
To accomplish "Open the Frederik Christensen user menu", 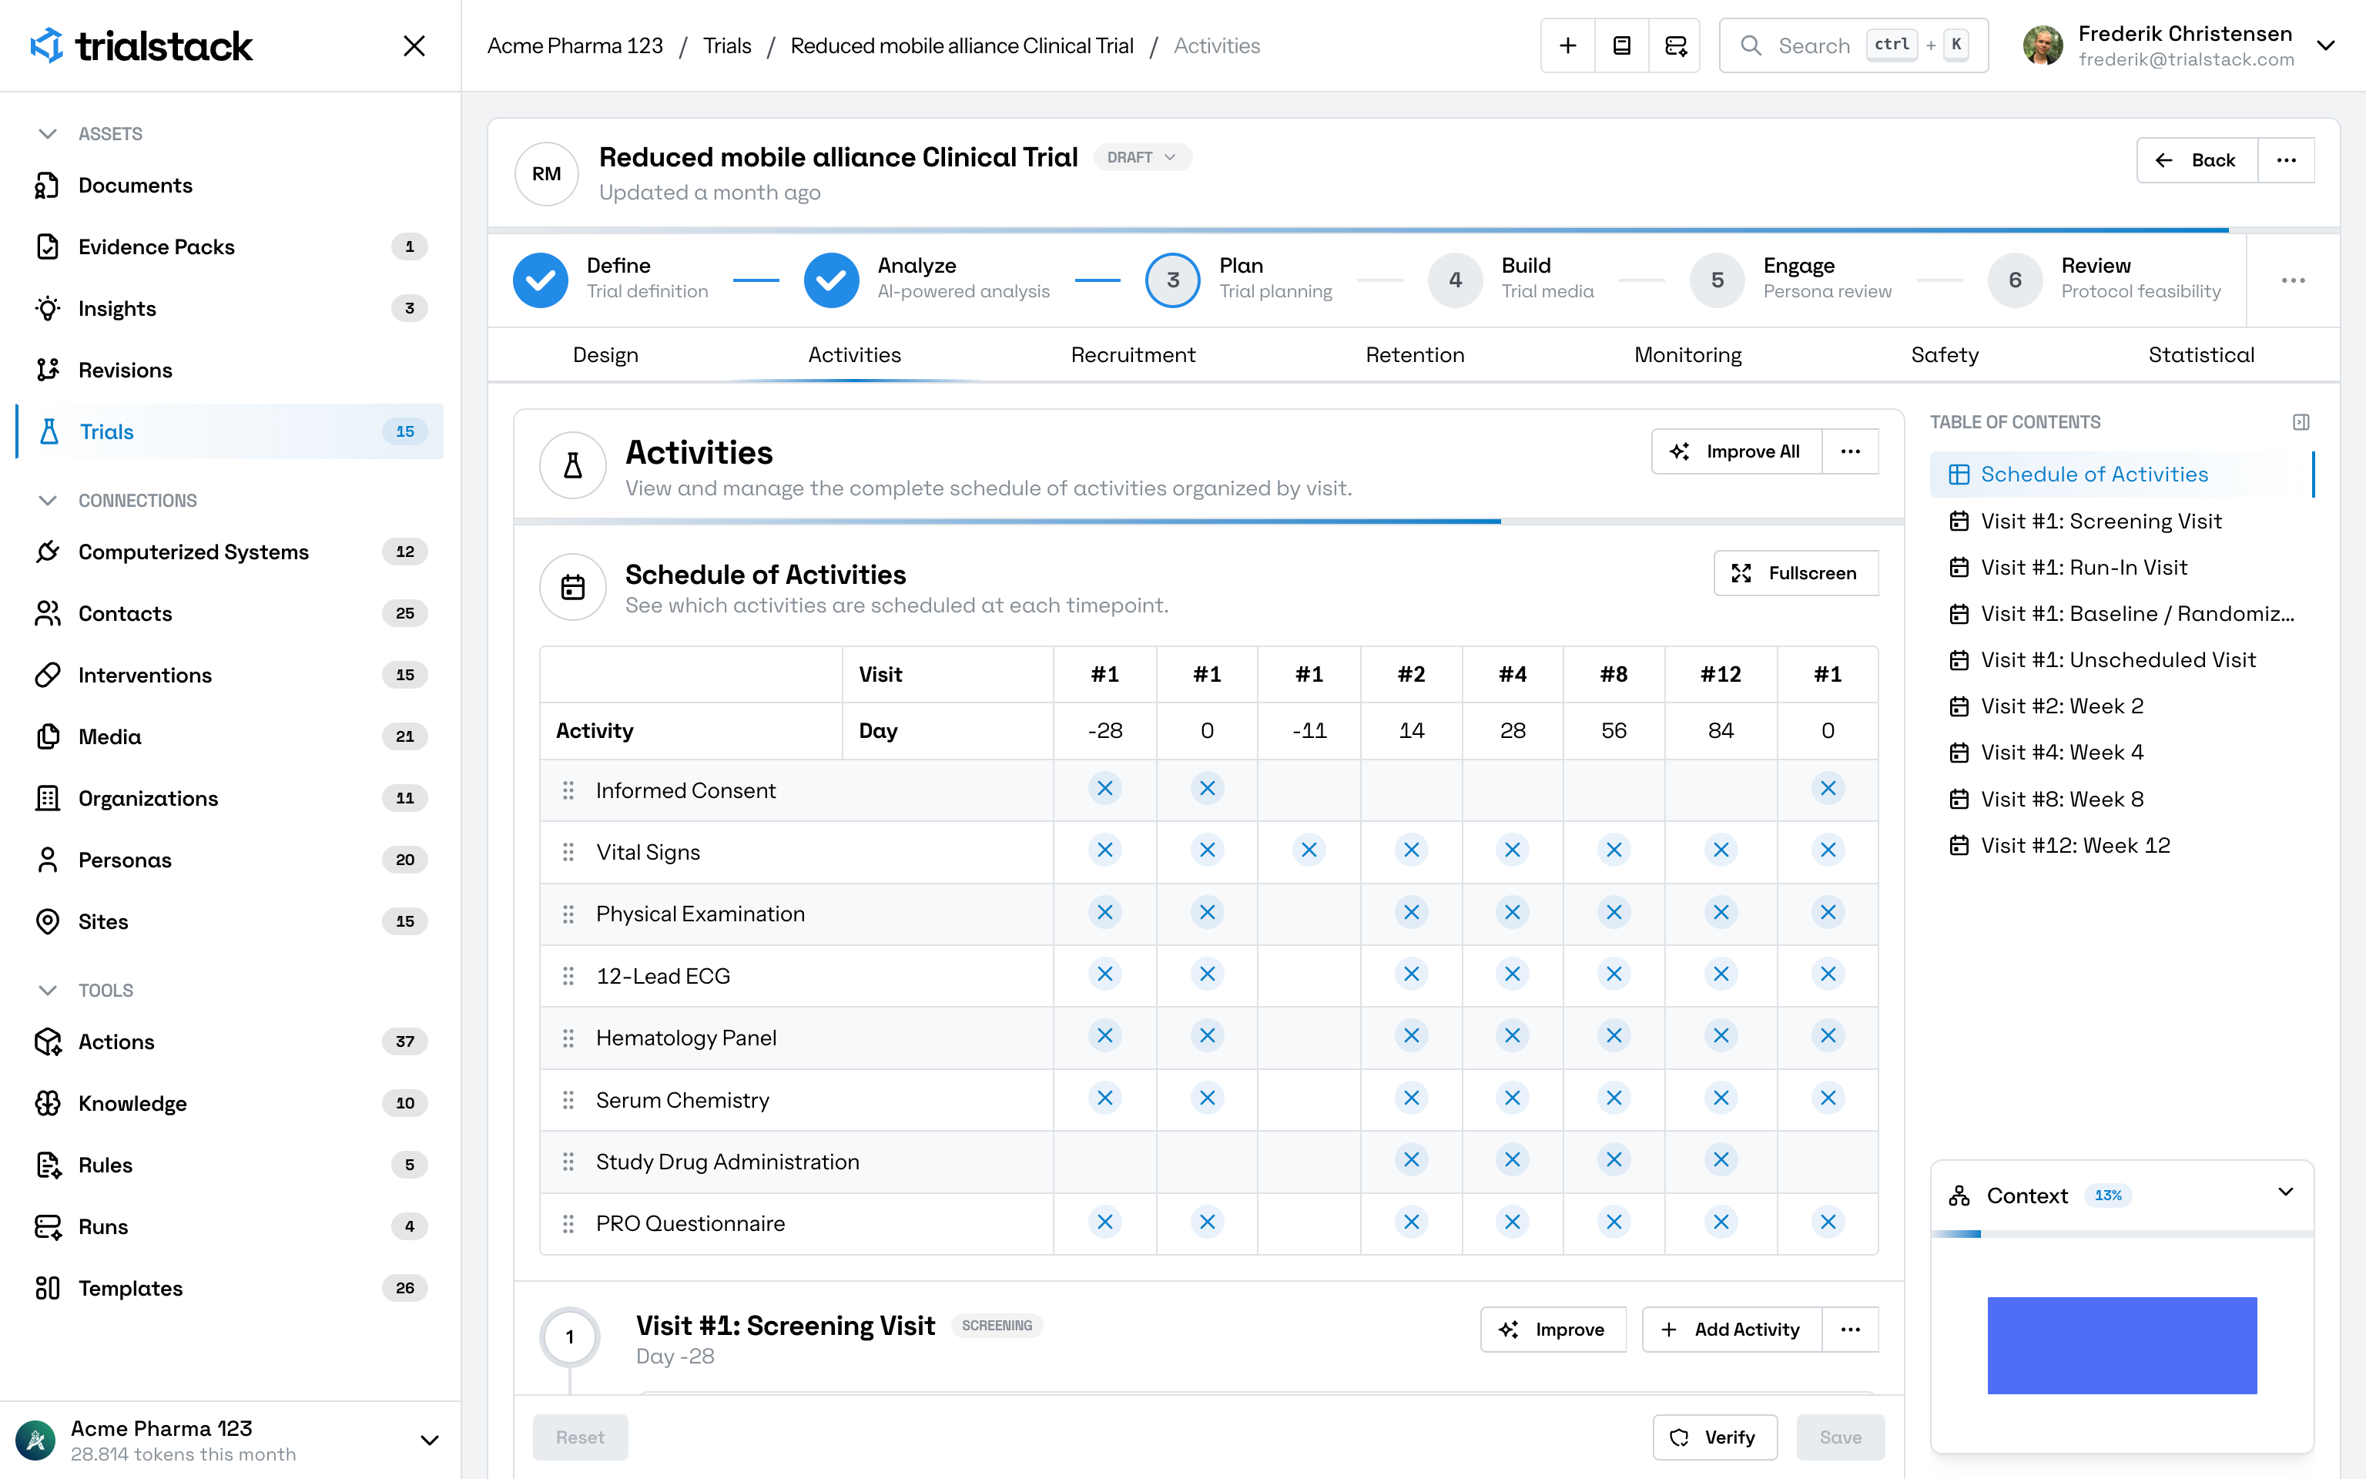I will pos(2178,46).
